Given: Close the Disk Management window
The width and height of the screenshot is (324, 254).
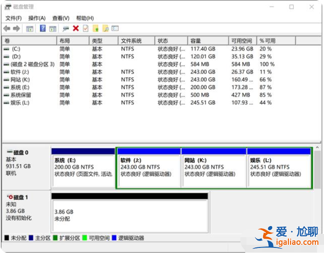Looking at the screenshot, I should tap(312, 7).
